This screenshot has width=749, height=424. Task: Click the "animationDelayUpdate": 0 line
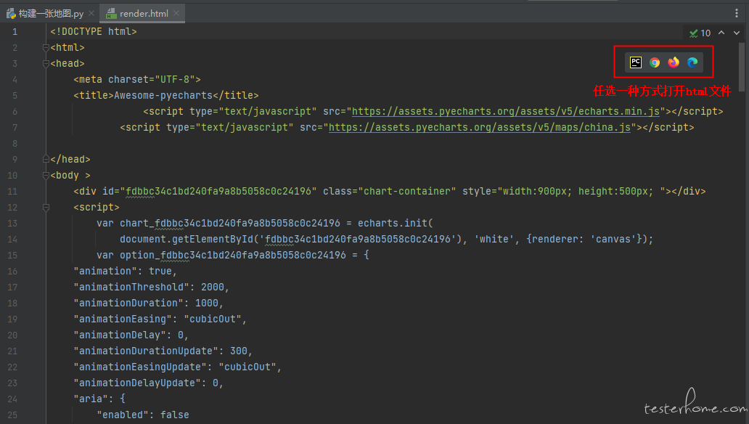click(x=149, y=383)
